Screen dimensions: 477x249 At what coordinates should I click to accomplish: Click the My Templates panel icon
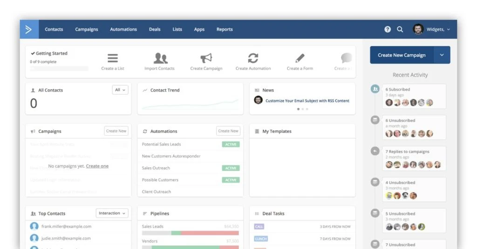click(257, 131)
